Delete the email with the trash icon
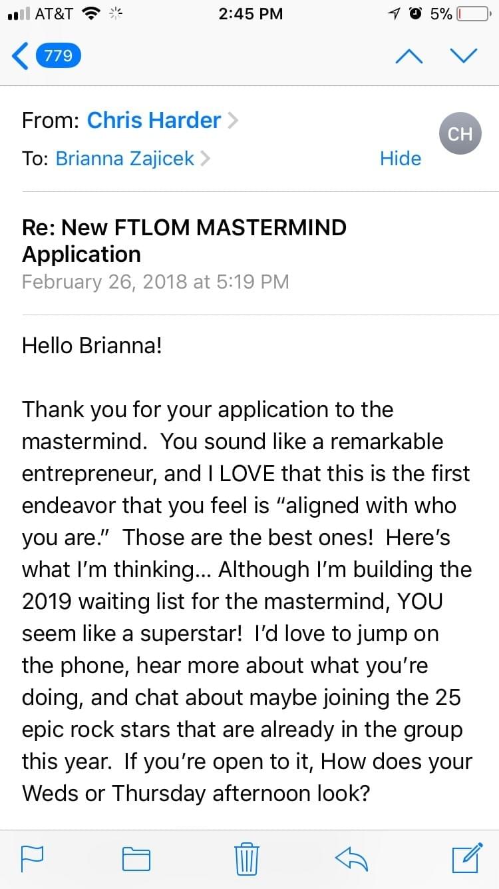 (x=247, y=858)
